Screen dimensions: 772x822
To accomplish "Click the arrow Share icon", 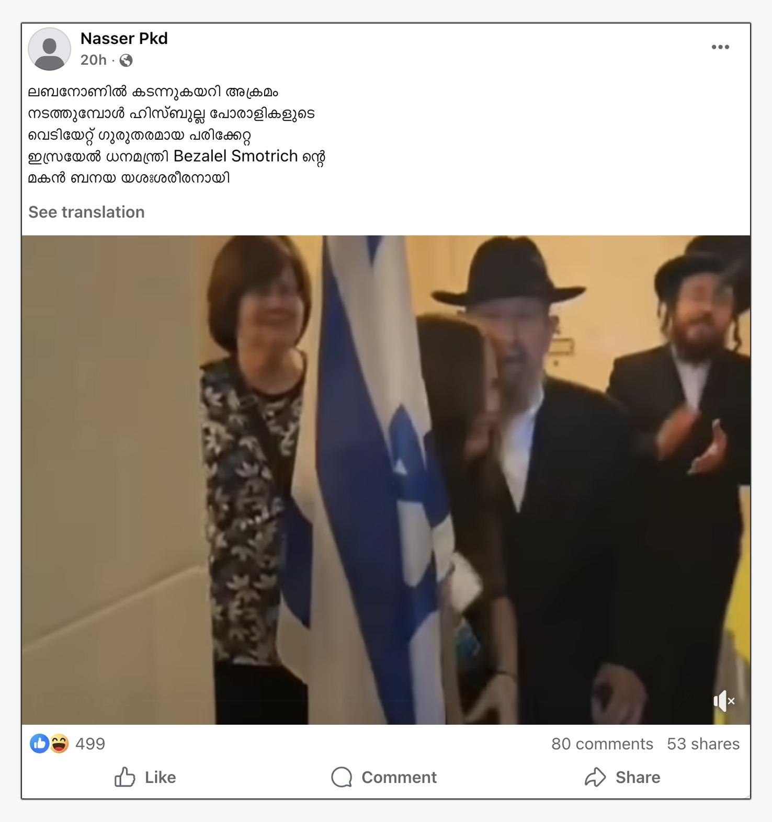I will [x=595, y=777].
